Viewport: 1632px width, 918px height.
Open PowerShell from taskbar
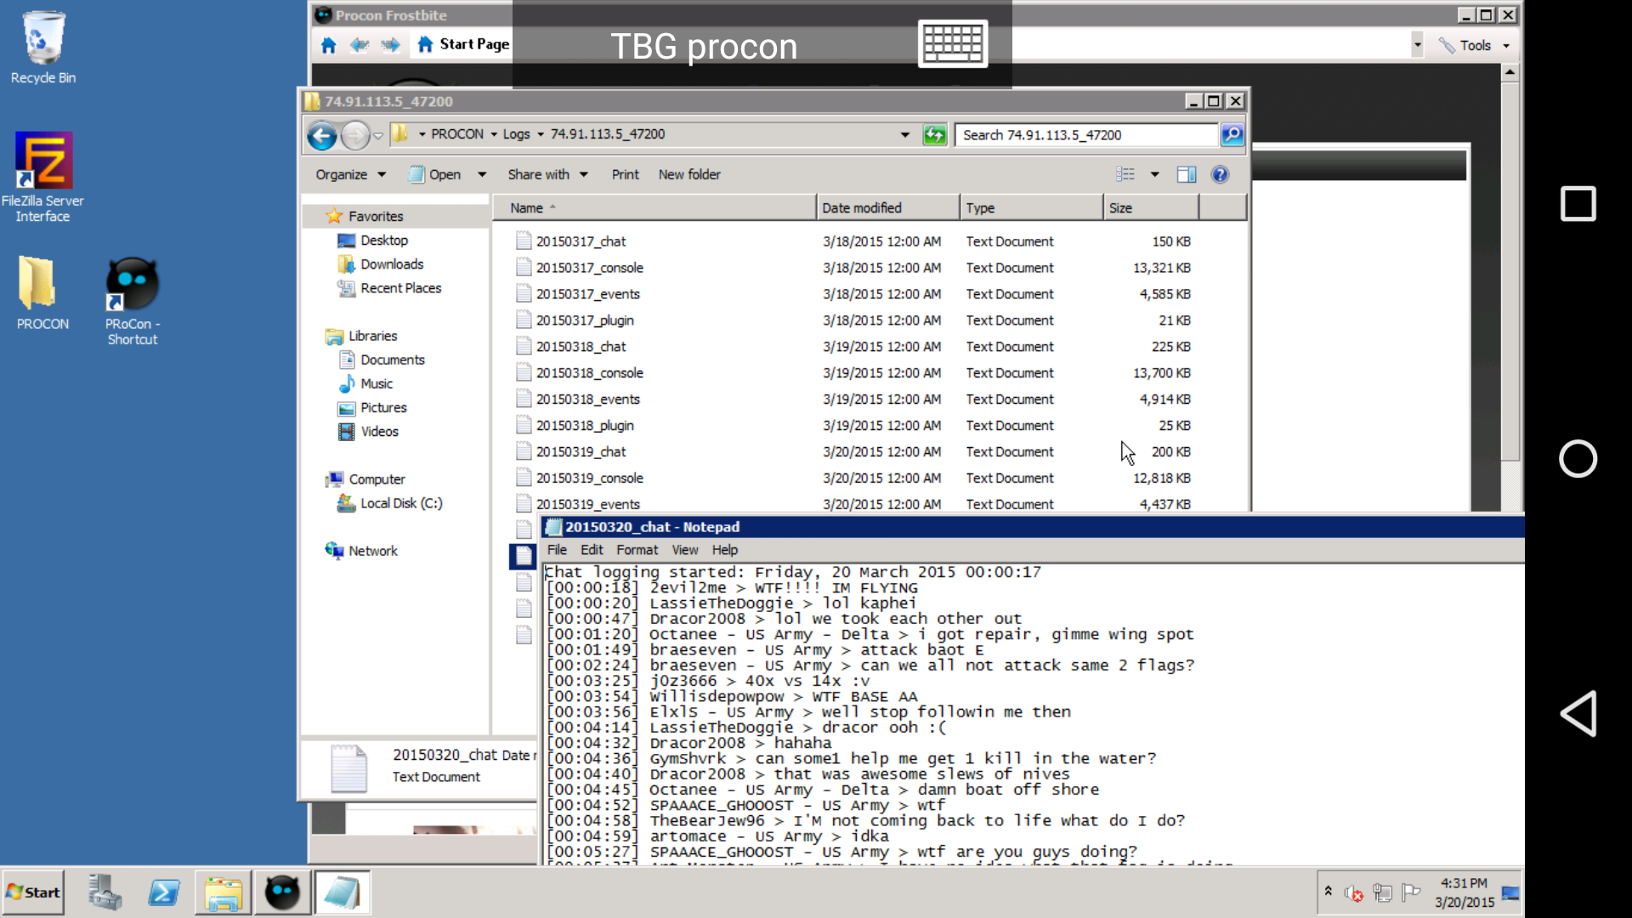(164, 892)
